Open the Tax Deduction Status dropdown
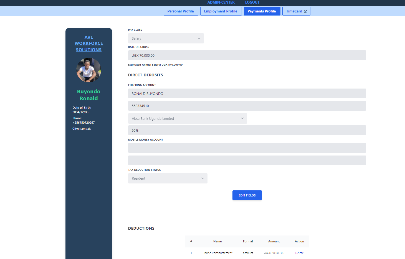The height and width of the screenshot is (259, 405). pyautogui.click(x=168, y=178)
